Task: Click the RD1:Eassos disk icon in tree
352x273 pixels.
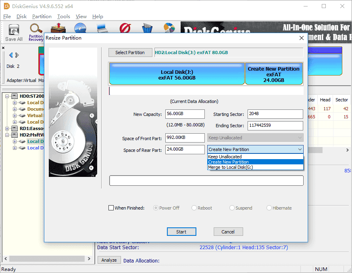Action: [x=15, y=128]
